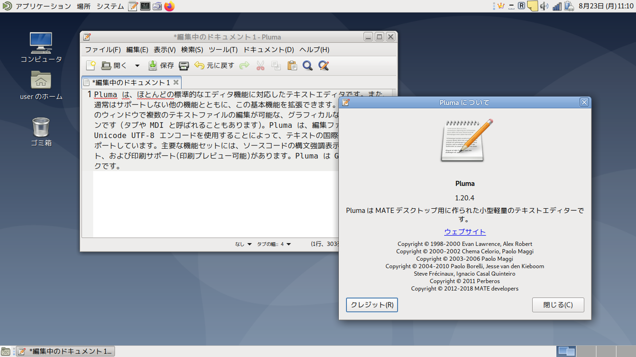Launch the file manager panel icon
This screenshot has width=636, height=357.
[157, 6]
